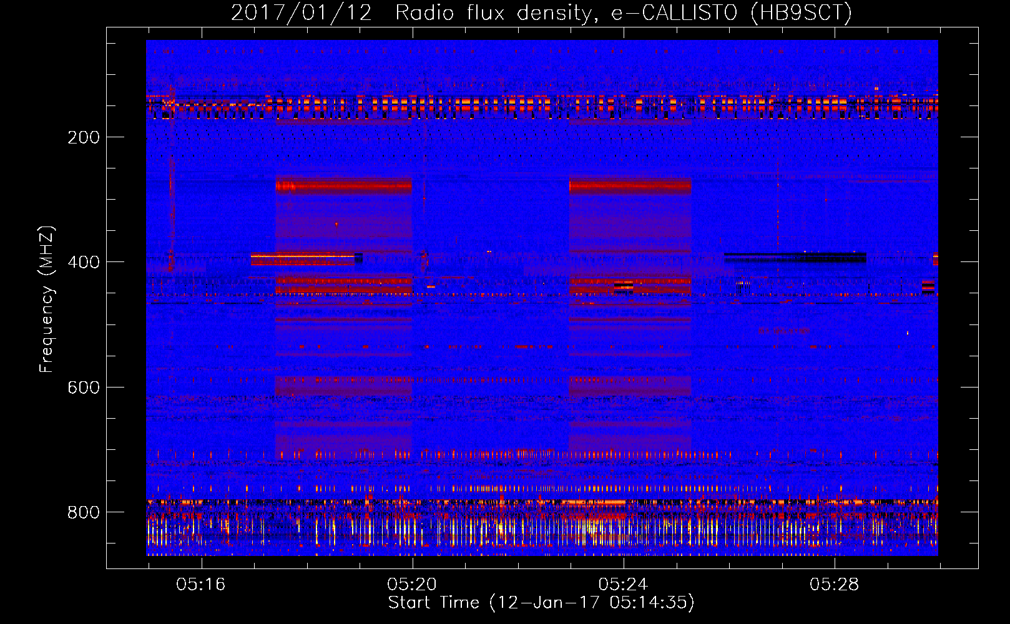Click the 05:20 time tick label
1010x624 pixels.
411,585
